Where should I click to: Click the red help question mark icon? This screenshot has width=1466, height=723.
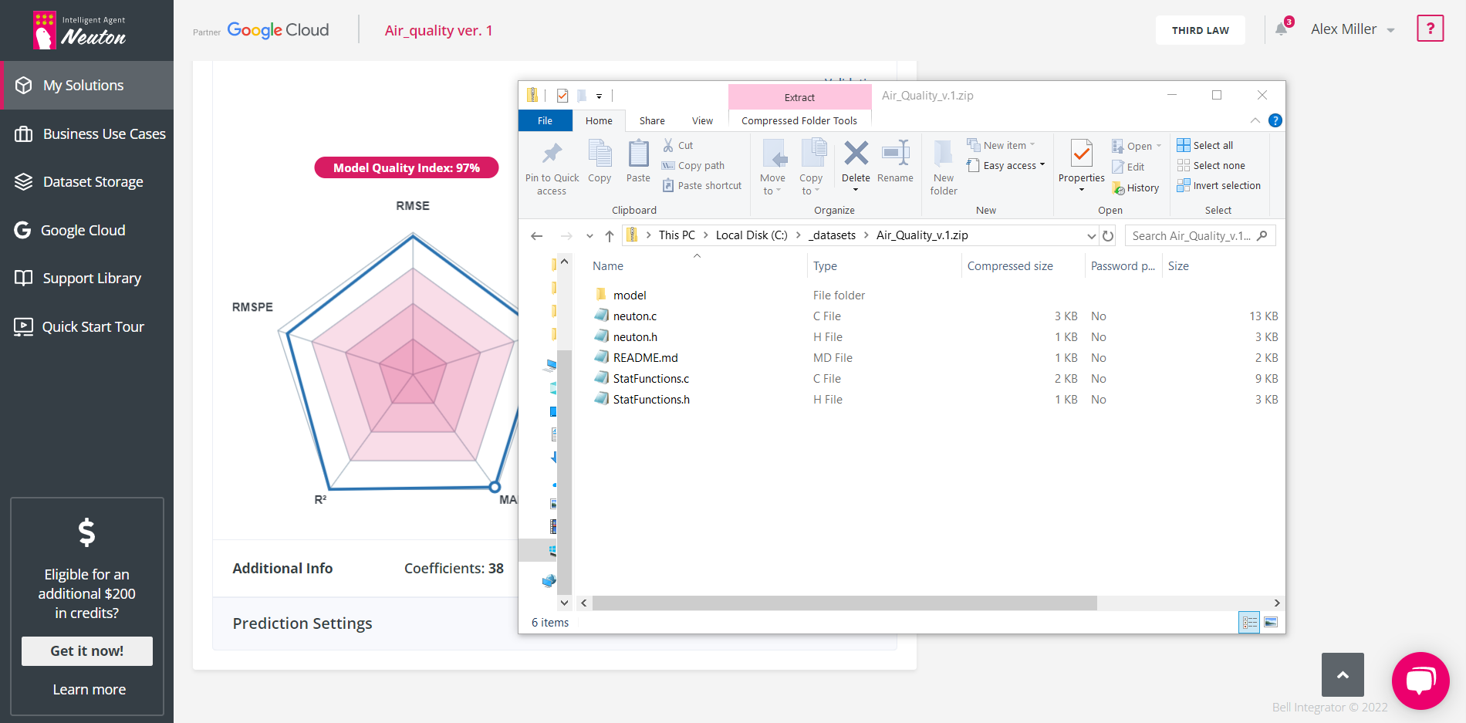point(1430,29)
